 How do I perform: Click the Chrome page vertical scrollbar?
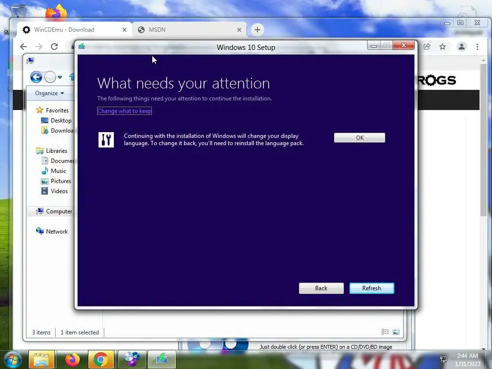[483, 140]
